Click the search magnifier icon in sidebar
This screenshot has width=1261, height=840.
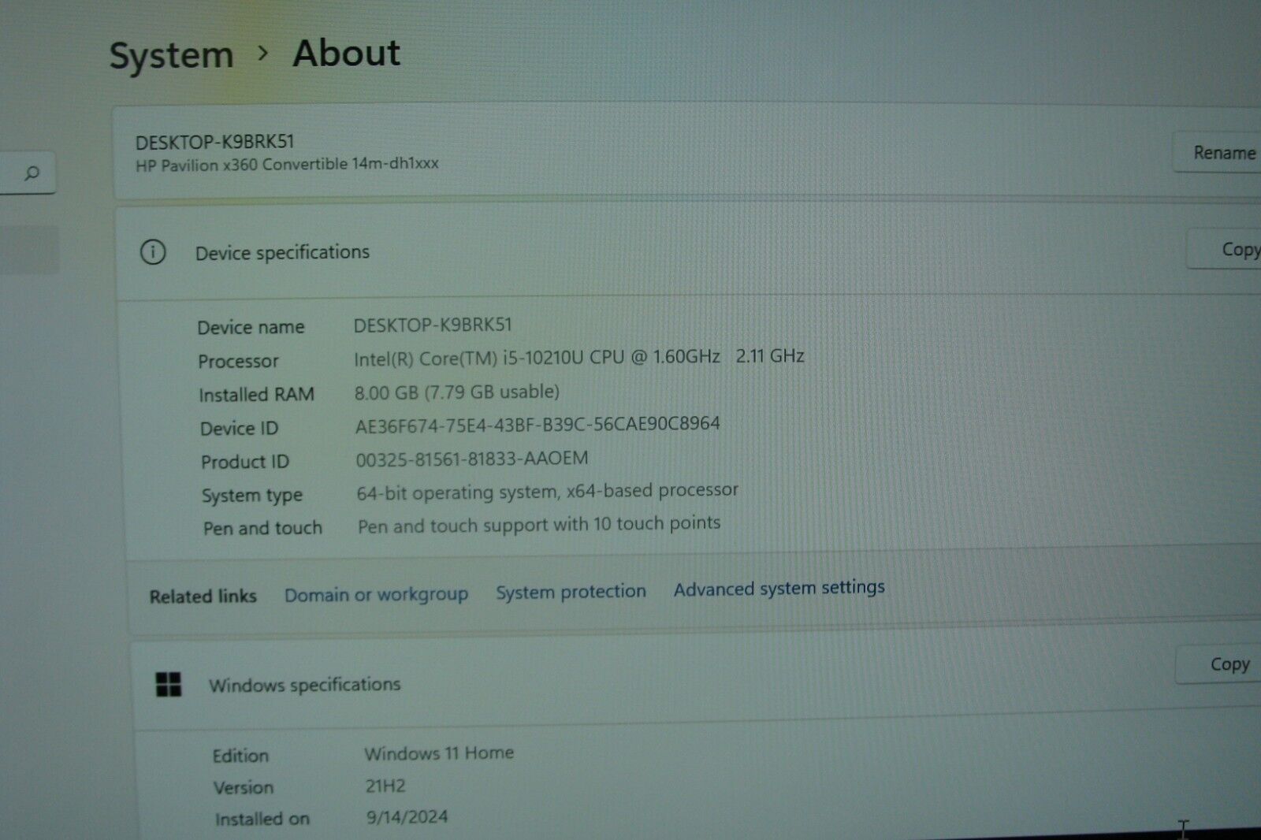click(31, 173)
